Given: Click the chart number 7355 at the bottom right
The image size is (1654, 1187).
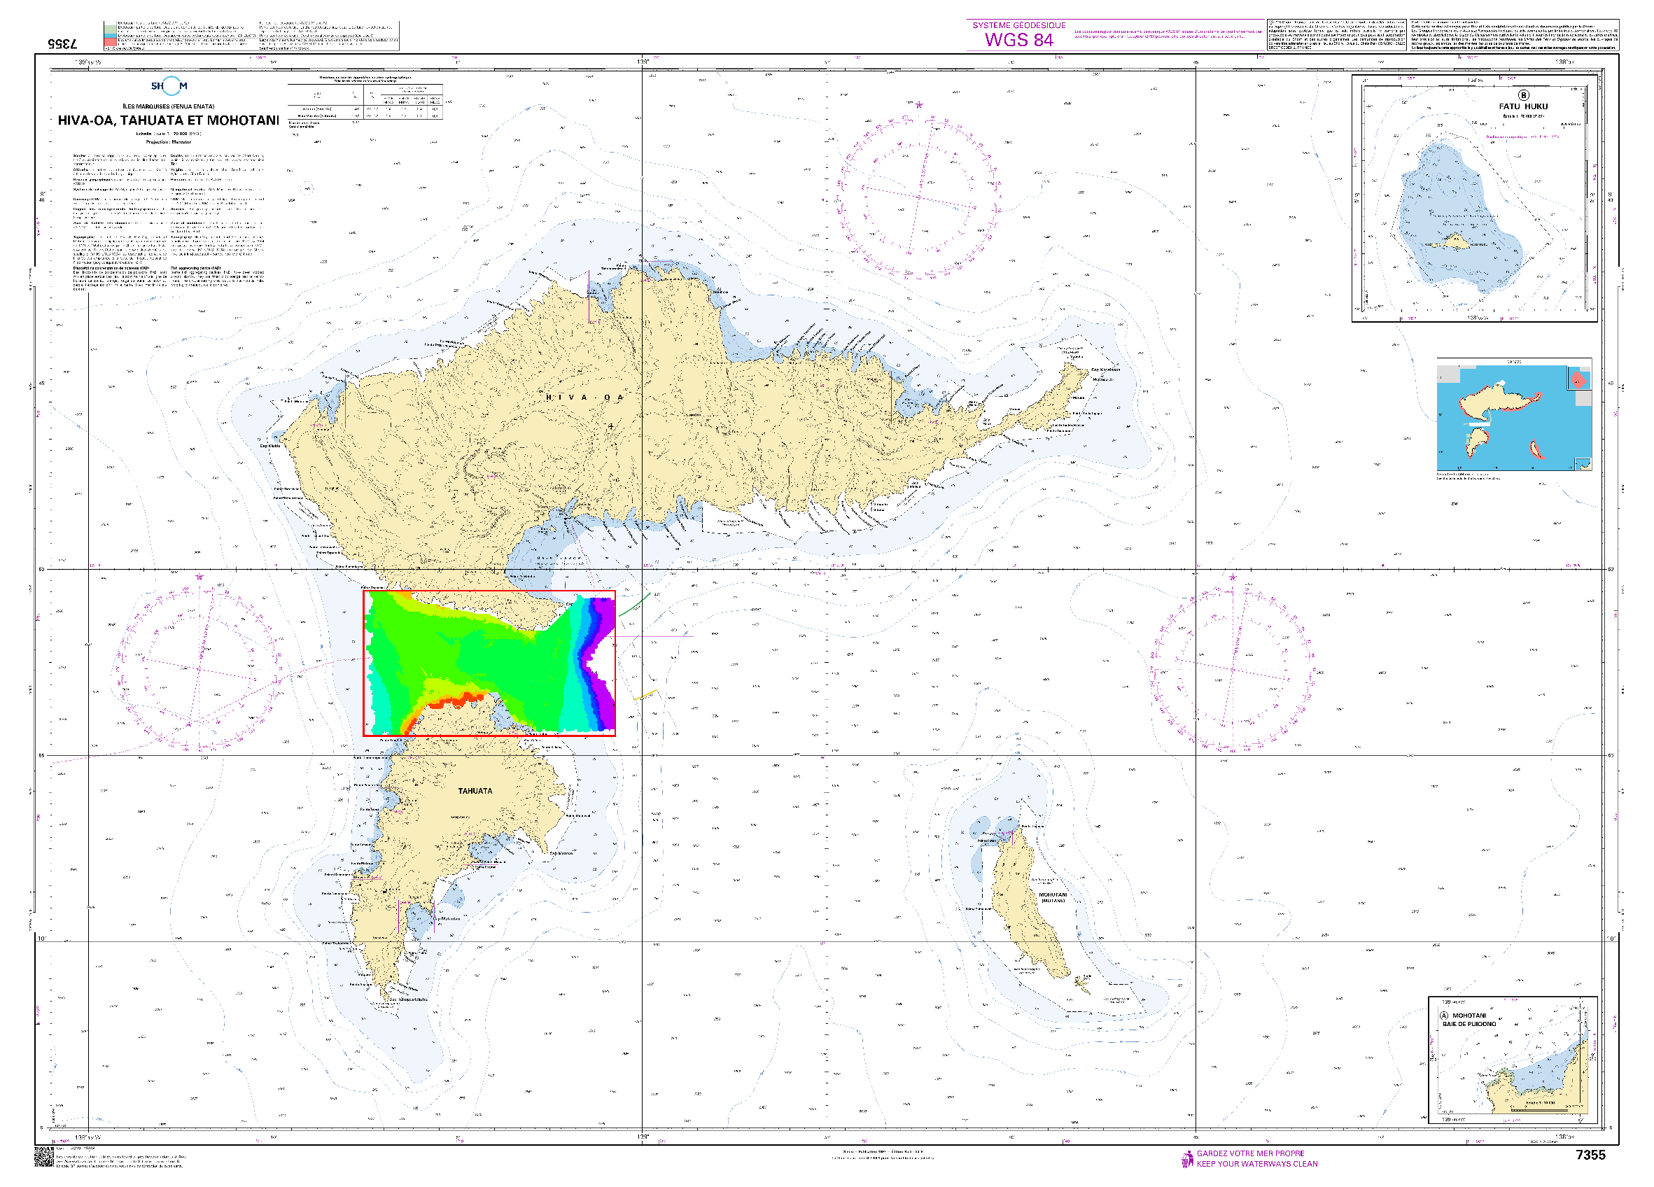Looking at the screenshot, I should click(1590, 1155).
